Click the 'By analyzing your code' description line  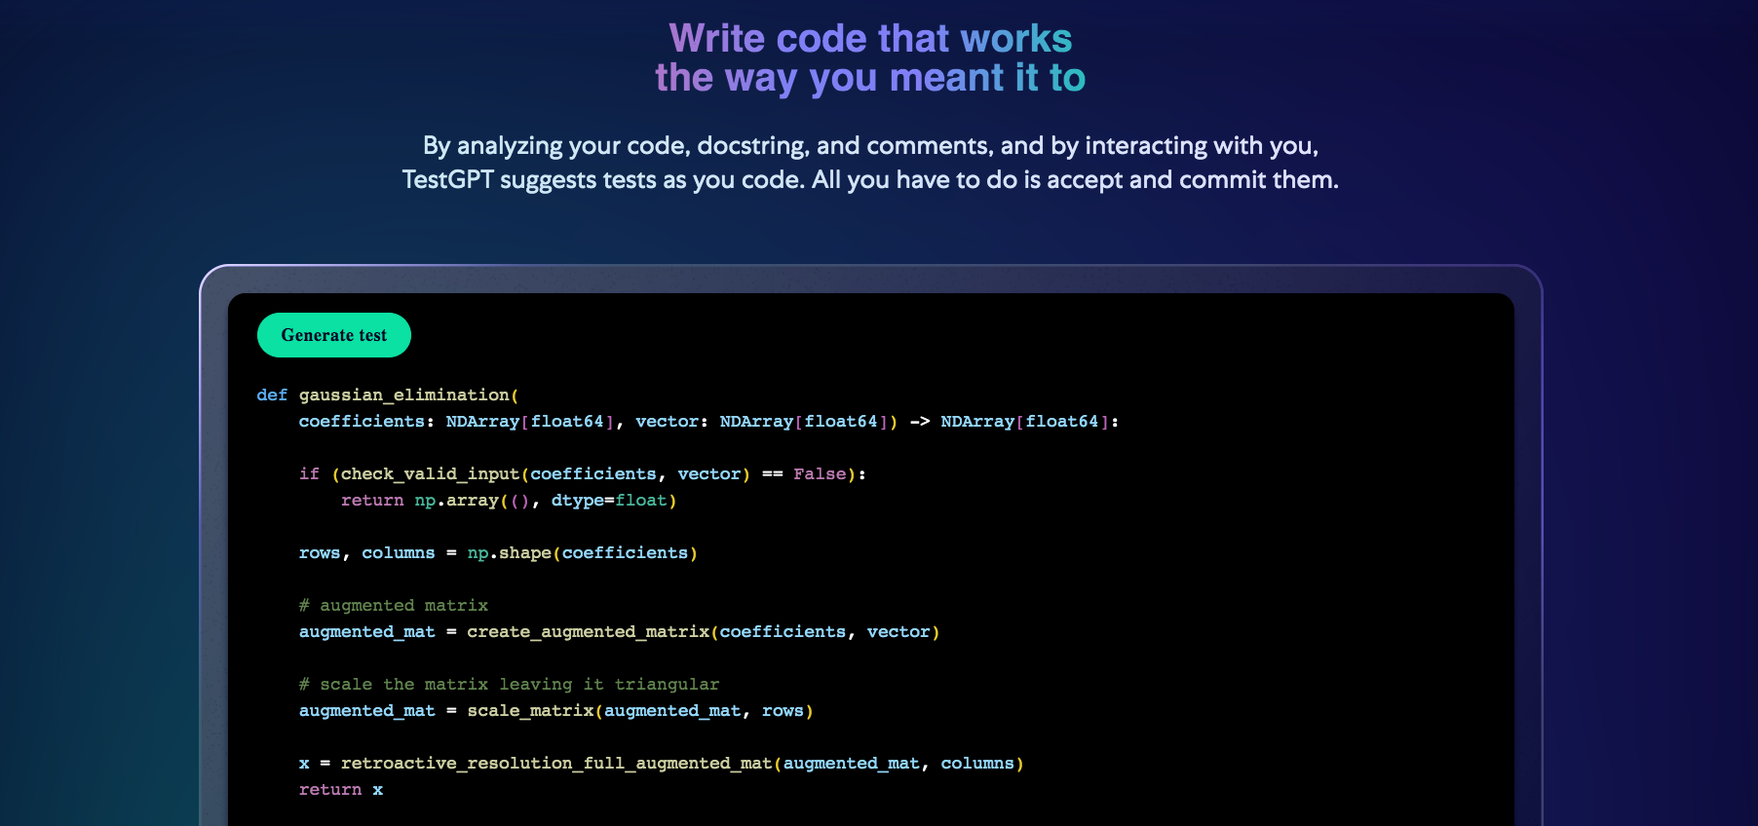(869, 146)
